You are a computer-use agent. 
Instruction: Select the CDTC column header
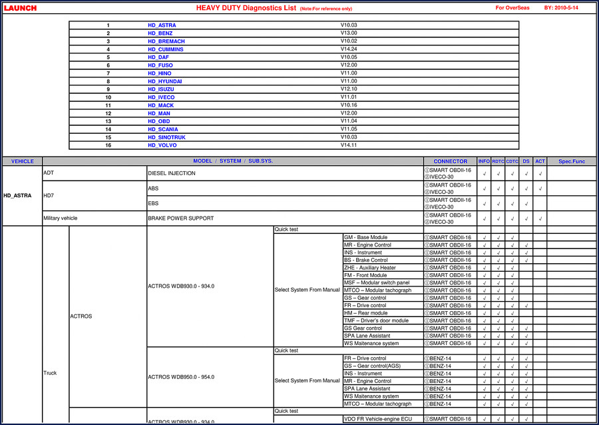coord(512,161)
